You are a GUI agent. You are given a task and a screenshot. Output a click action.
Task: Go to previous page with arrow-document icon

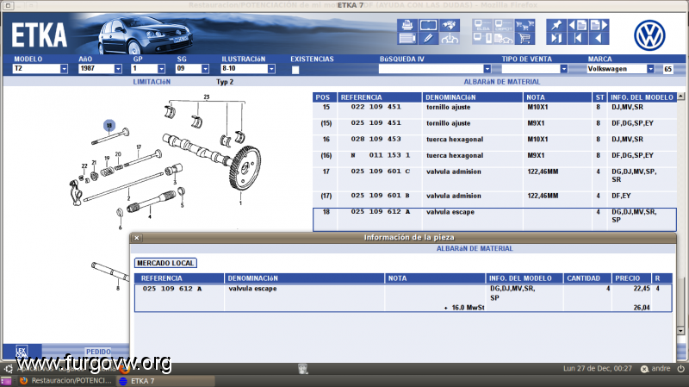coord(577,25)
